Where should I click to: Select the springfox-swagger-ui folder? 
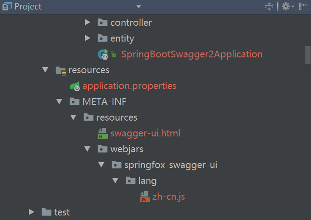(x=171, y=165)
